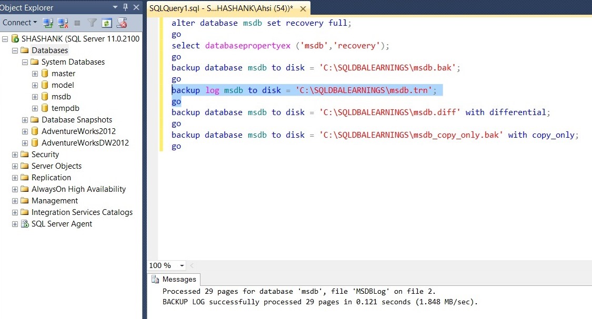
Task: Expand the Database Snapshots node
Action: click(25, 120)
